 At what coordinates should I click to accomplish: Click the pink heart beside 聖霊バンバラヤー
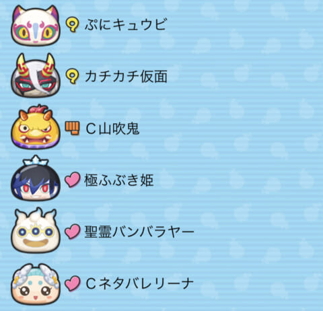tap(72, 232)
